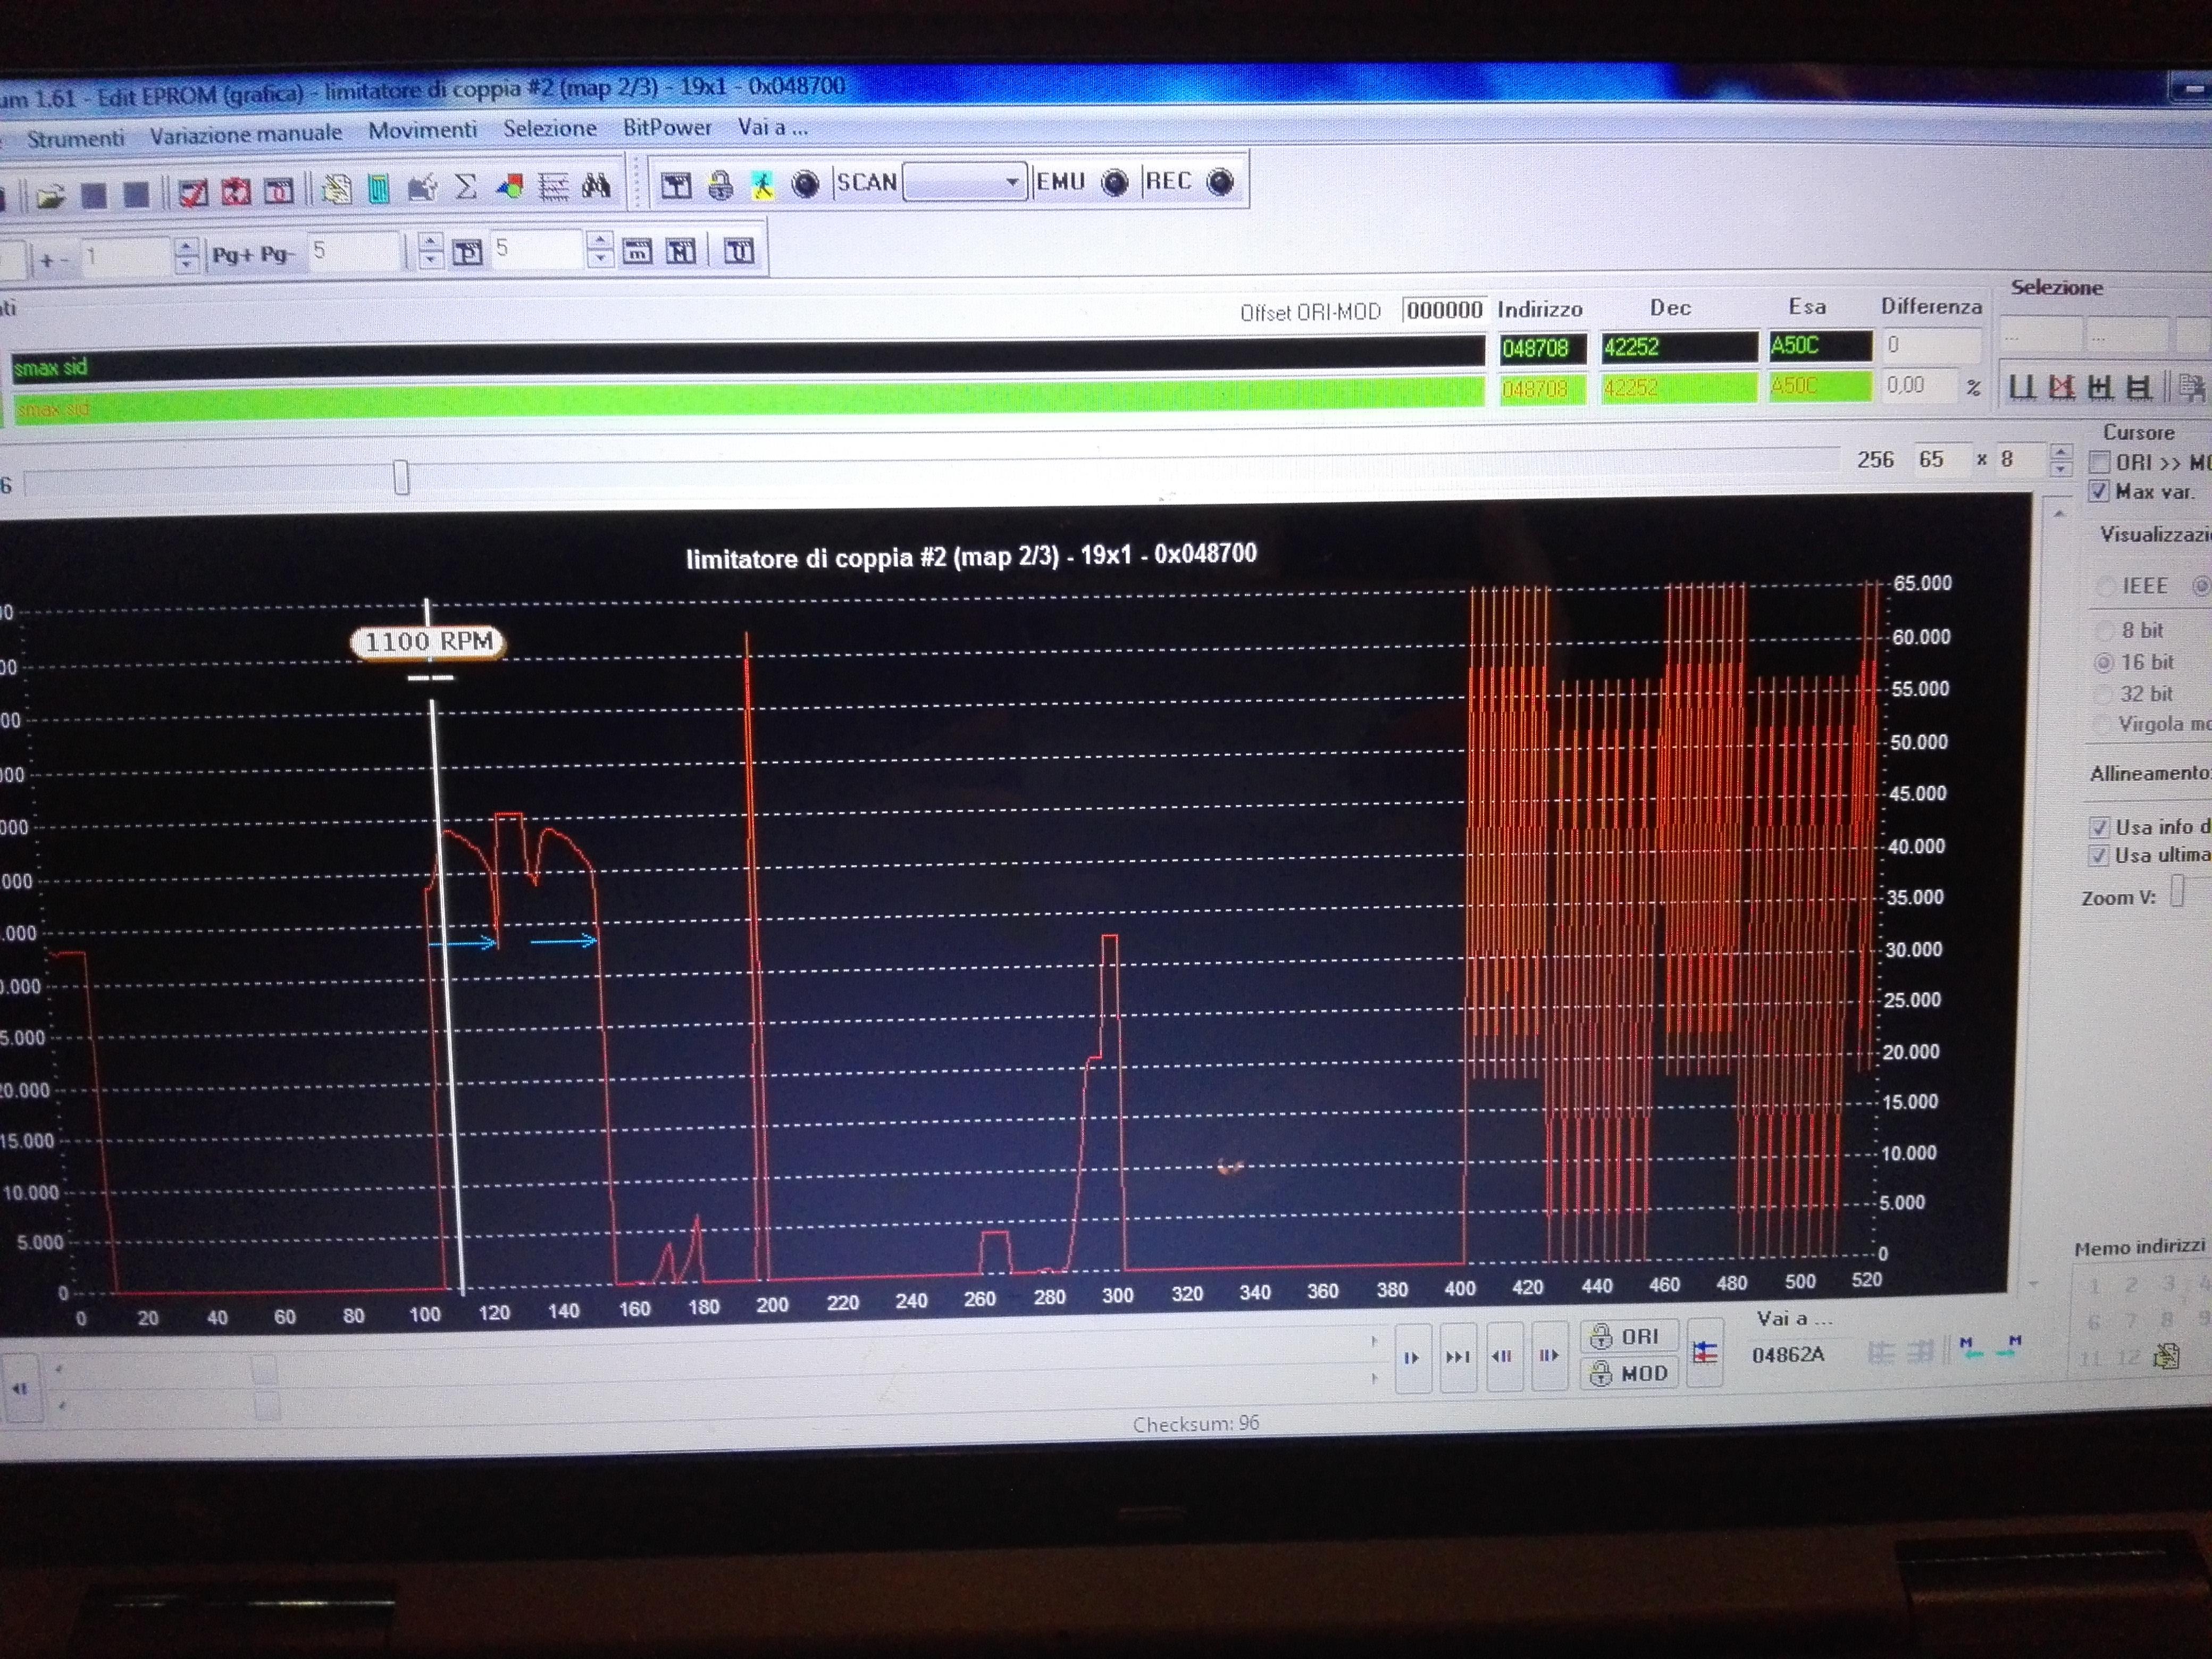The width and height of the screenshot is (2212, 1659).
Task: Click the green trash bin toolbar icon
Action: (379, 188)
